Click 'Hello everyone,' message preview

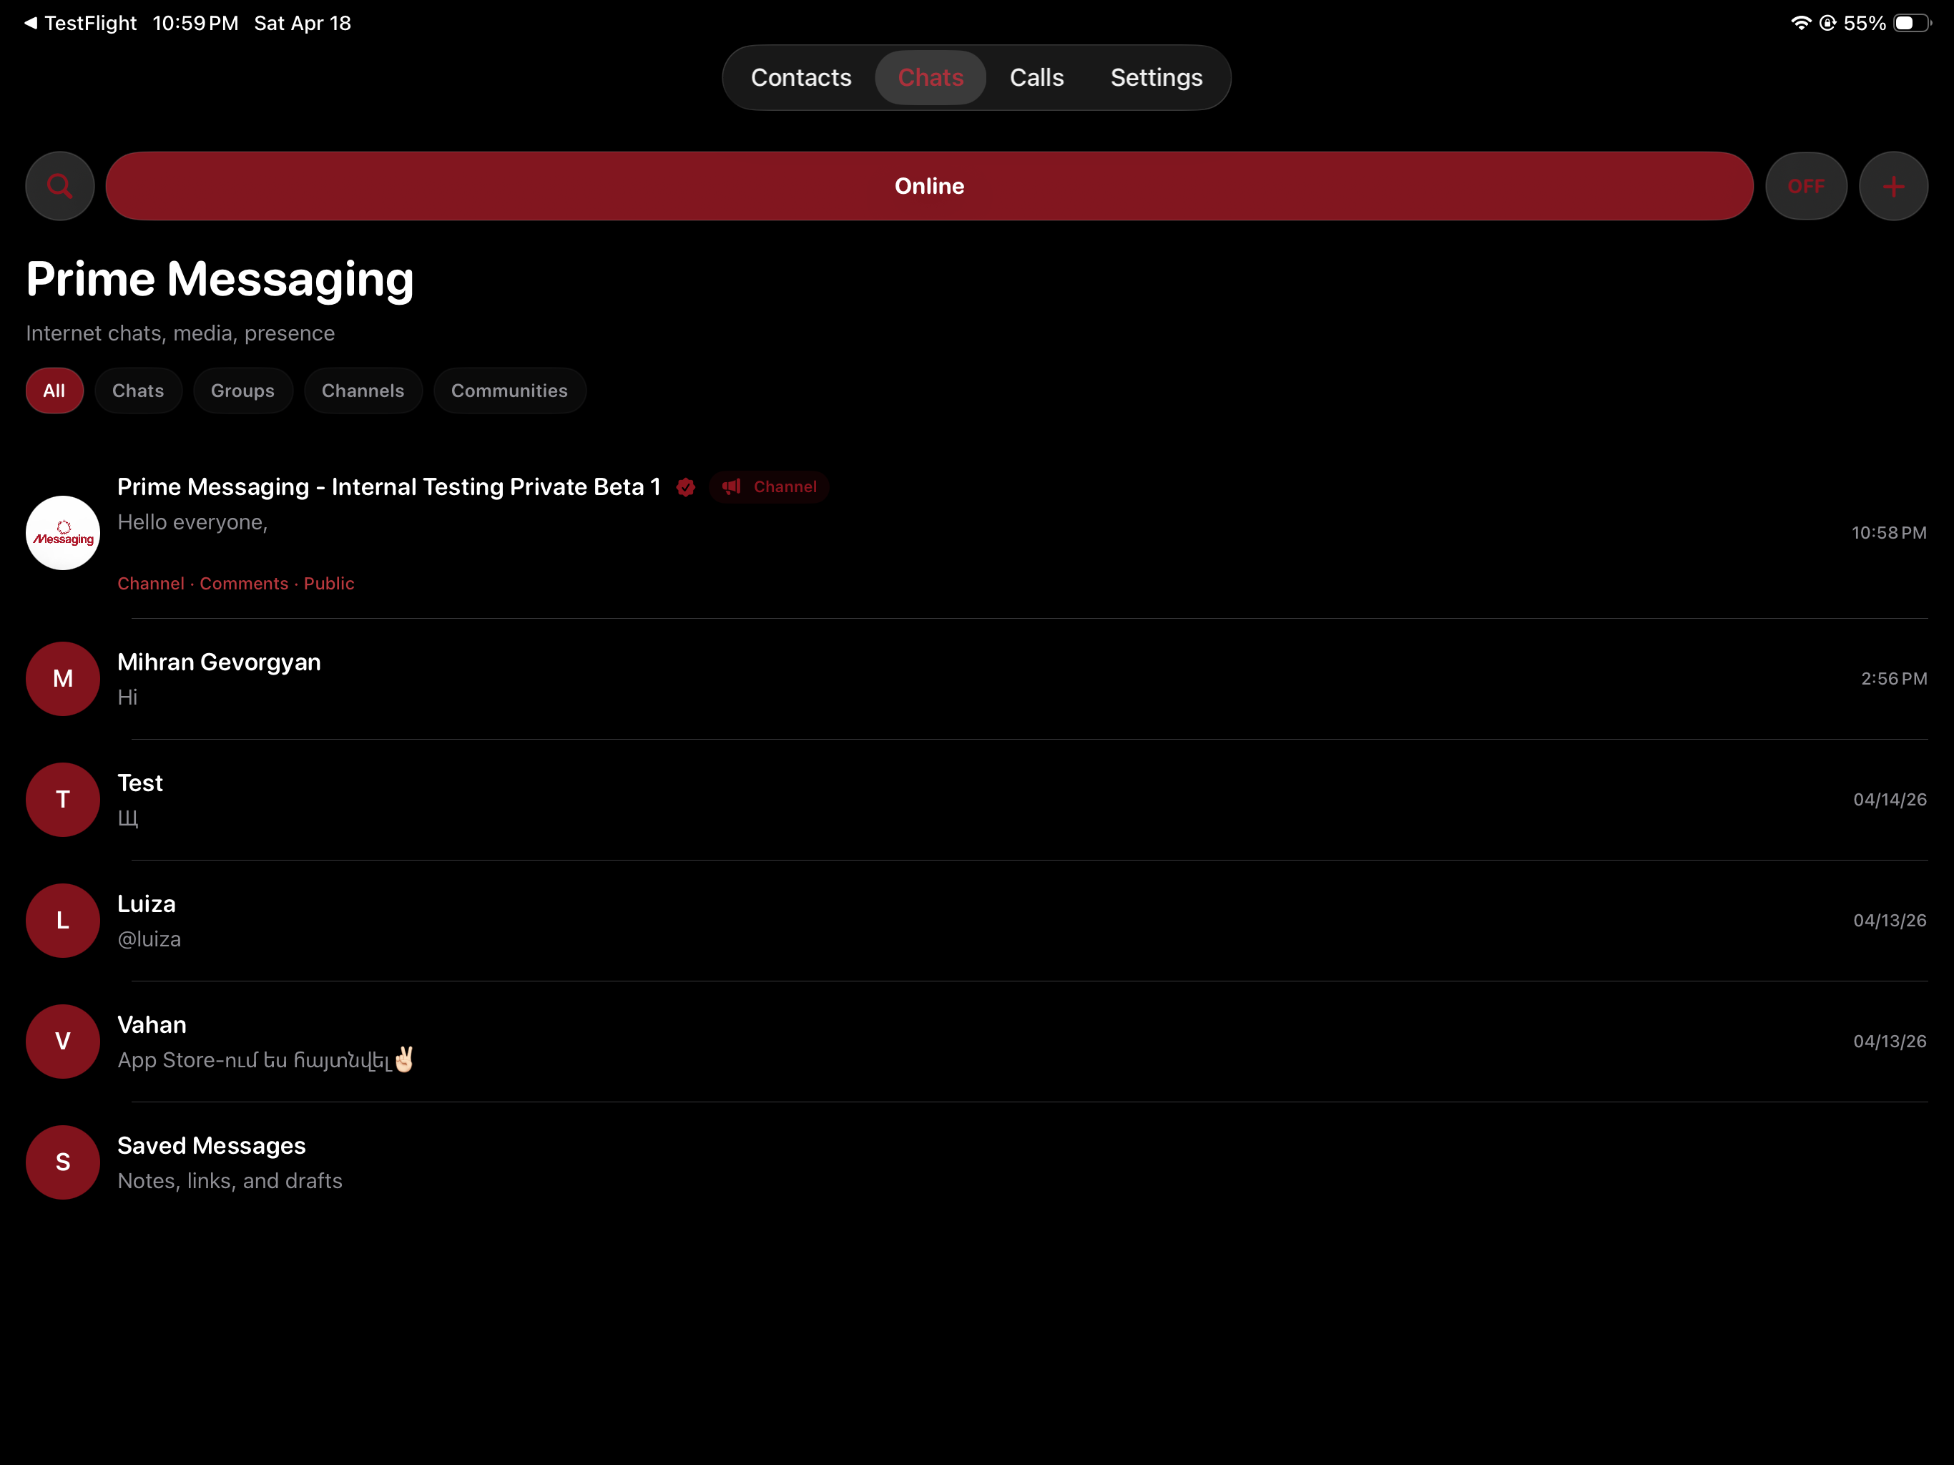click(192, 522)
